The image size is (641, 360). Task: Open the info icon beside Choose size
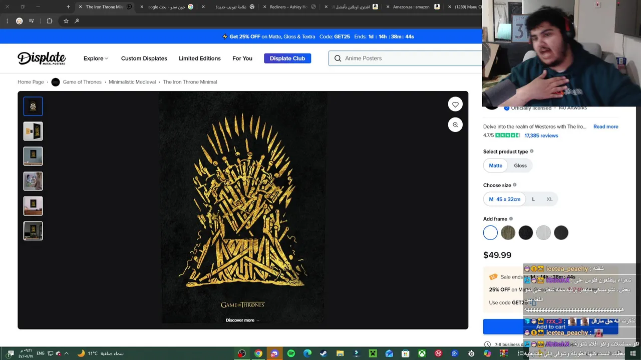click(x=514, y=185)
